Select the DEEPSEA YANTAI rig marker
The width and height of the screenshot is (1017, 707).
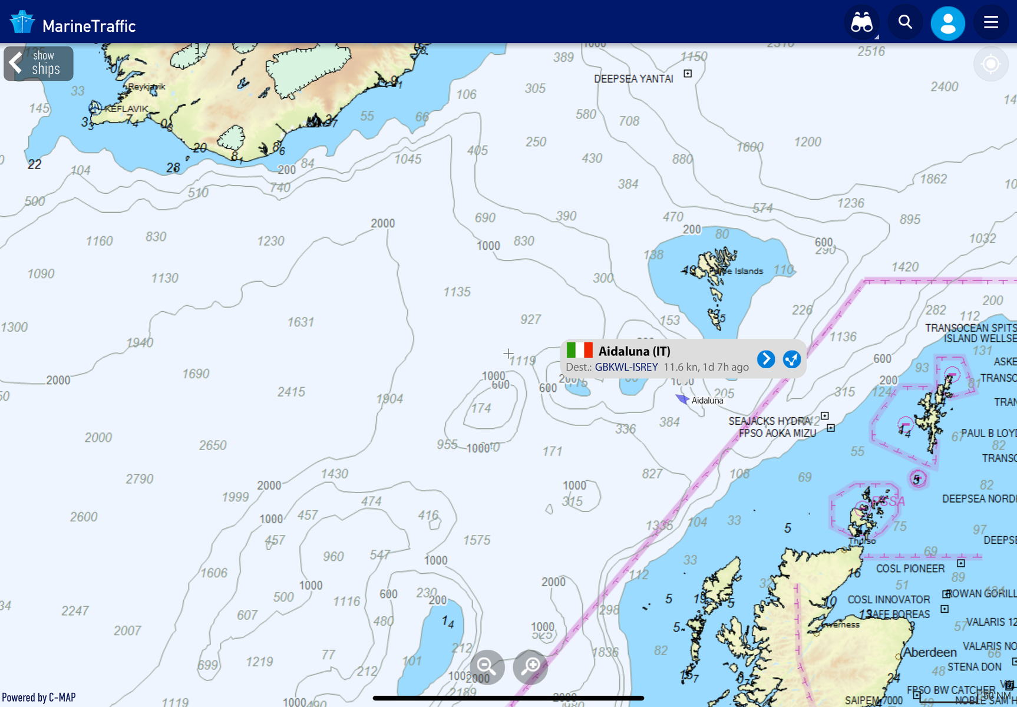(688, 74)
